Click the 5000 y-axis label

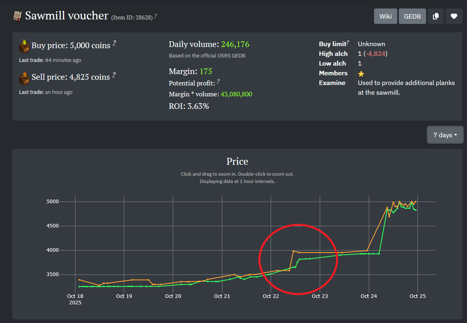53,202
